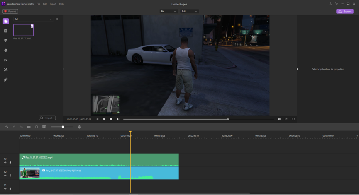
Task: Play the video preview
Action: (104, 119)
